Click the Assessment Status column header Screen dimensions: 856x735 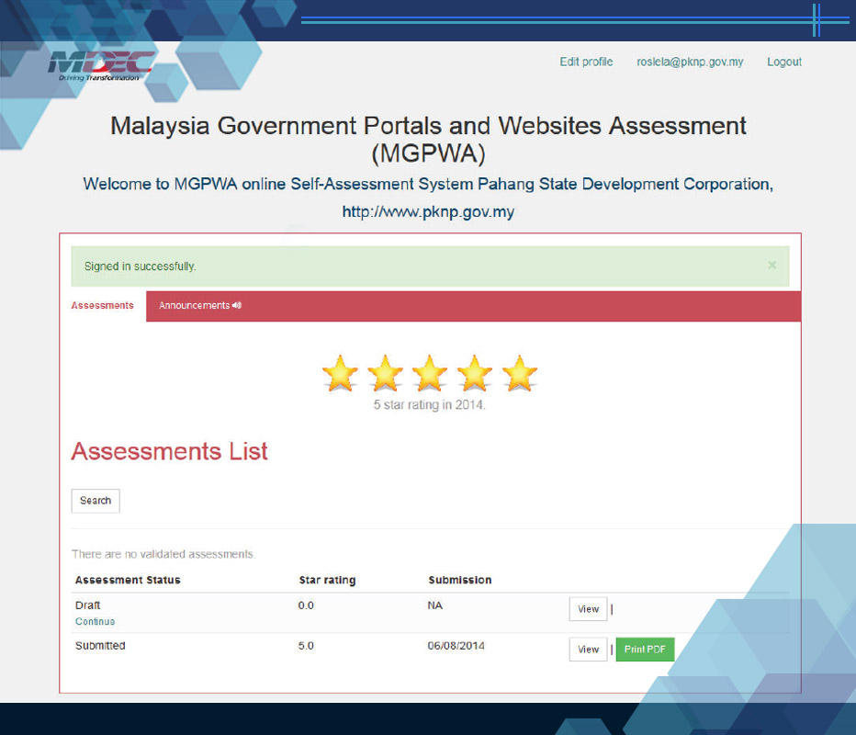tap(128, 581)
